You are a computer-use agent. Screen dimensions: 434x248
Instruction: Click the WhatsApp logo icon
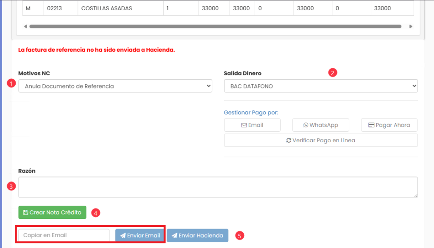pyautogui.click(x=306, y=125)
